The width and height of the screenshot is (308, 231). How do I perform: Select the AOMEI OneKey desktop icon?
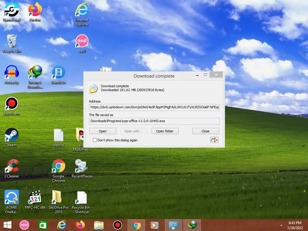[12, 202]
